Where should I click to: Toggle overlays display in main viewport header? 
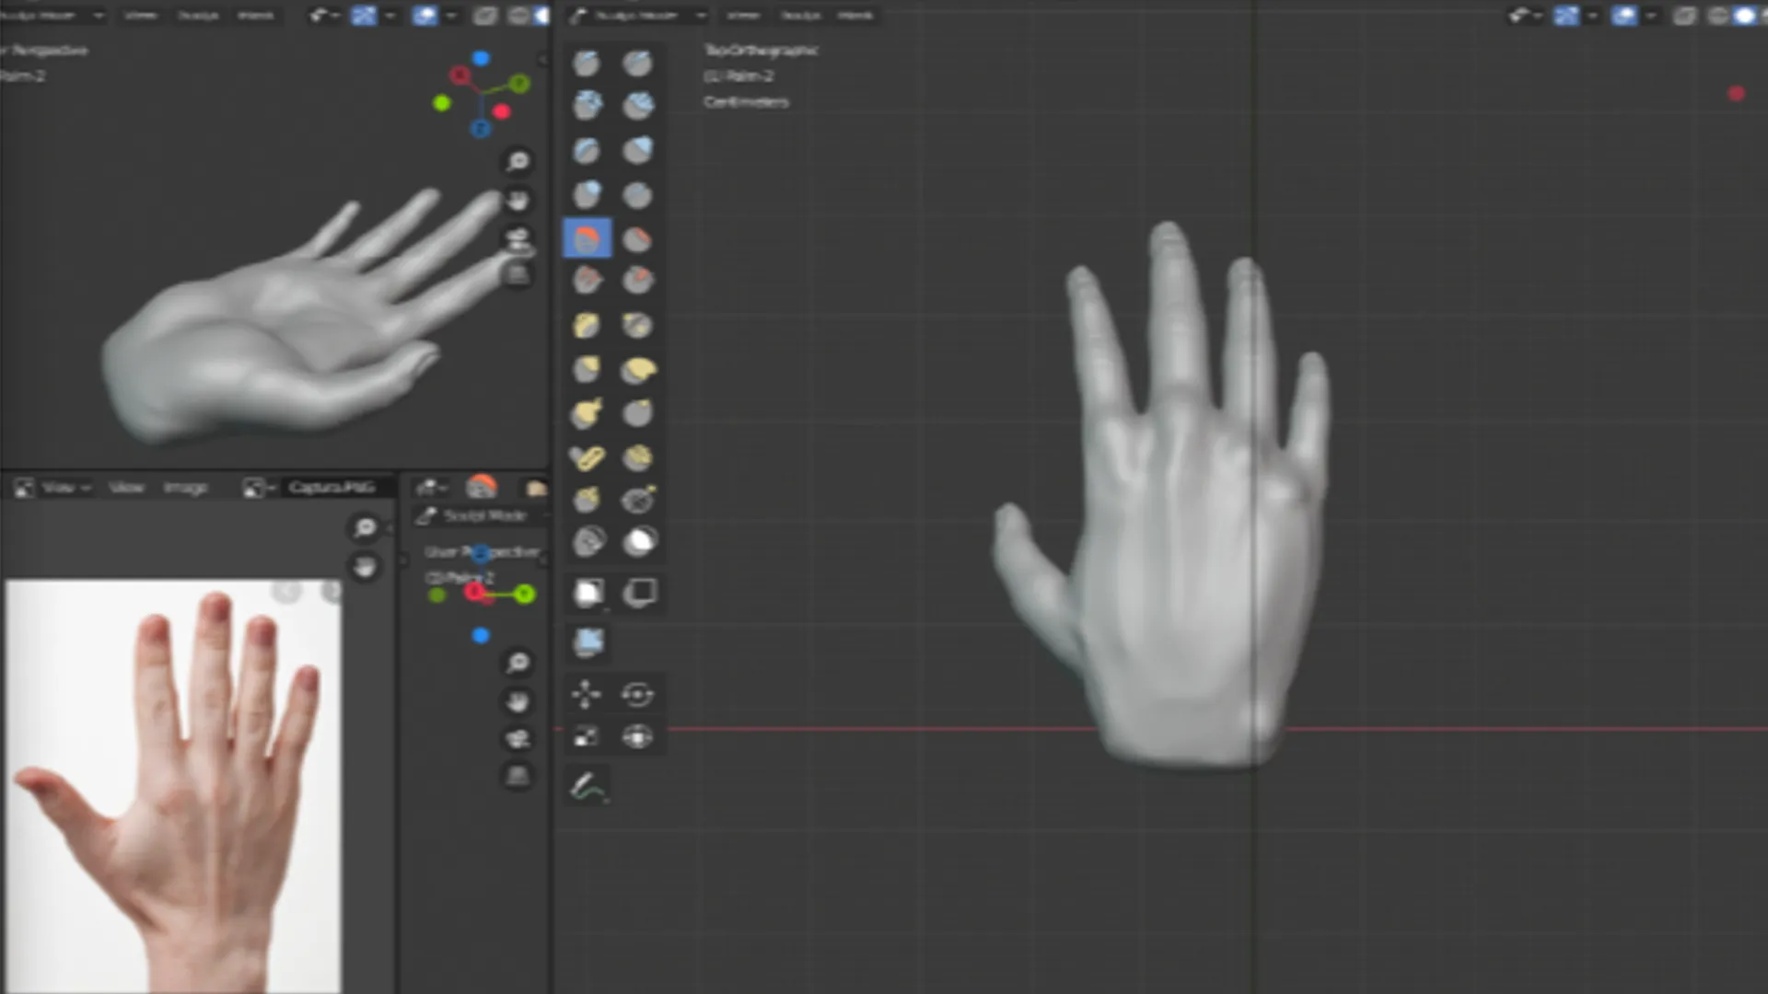point(1624,16)
